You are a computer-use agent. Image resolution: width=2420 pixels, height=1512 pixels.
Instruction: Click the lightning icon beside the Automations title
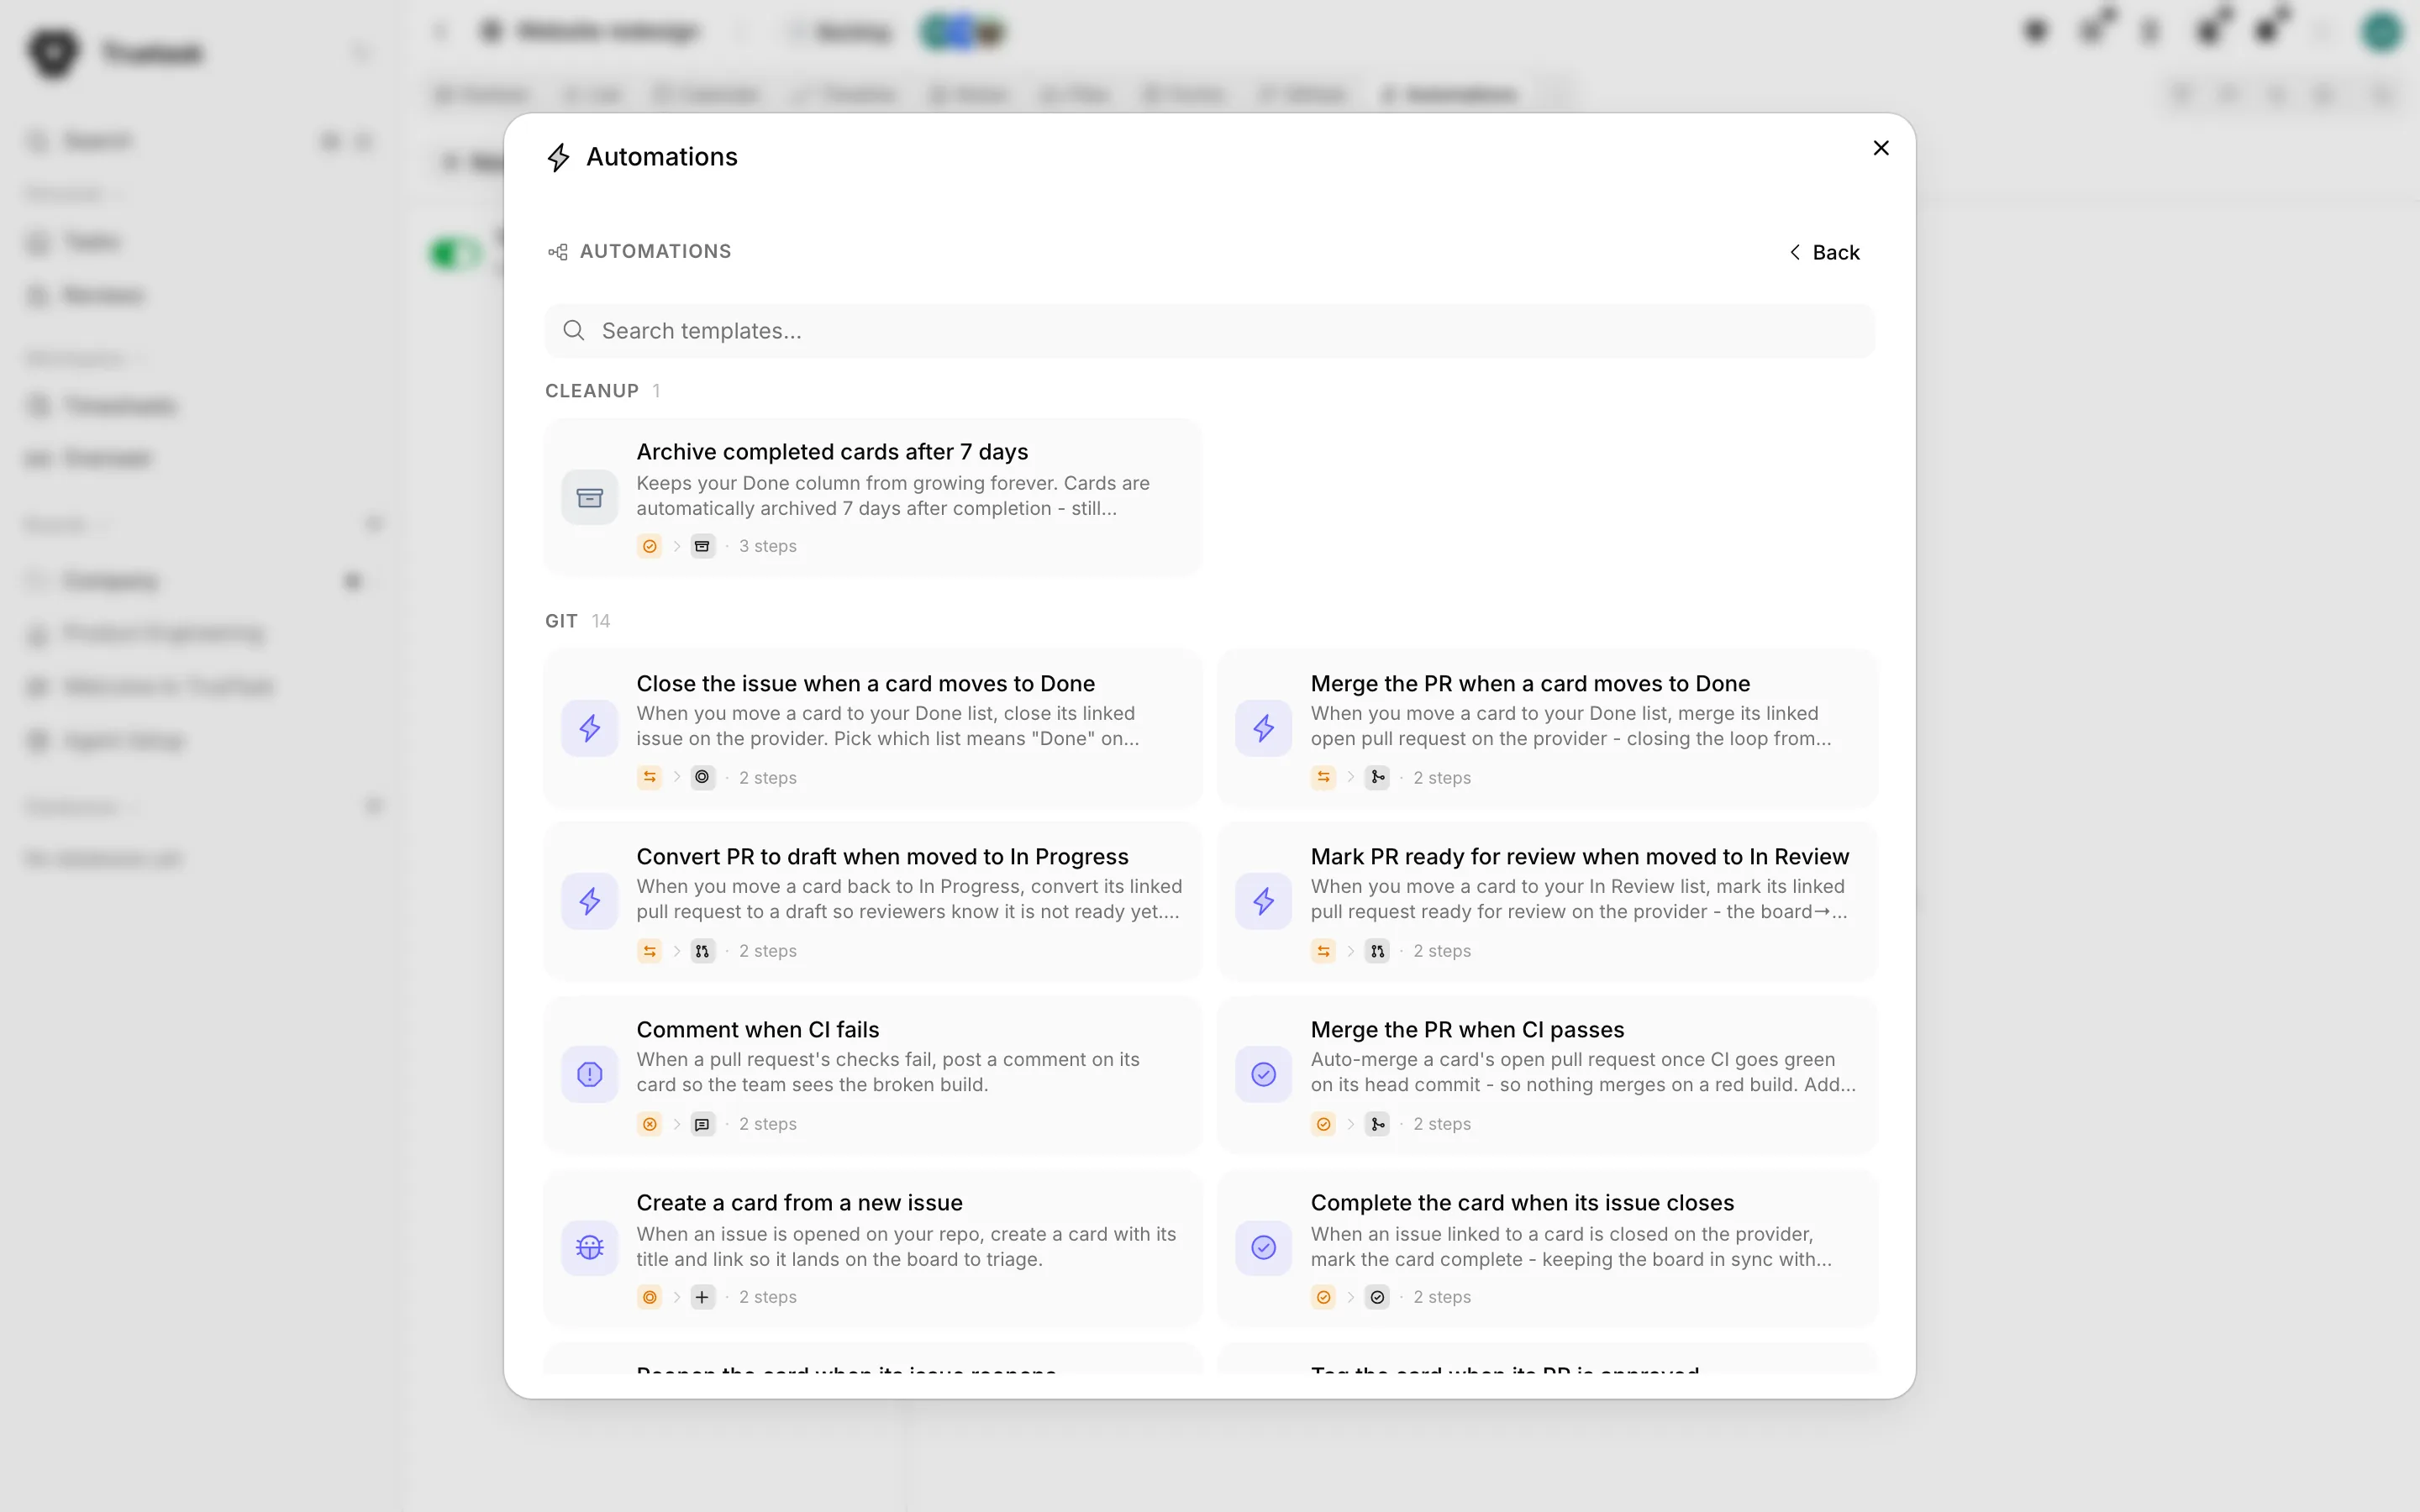coord(558,157)
